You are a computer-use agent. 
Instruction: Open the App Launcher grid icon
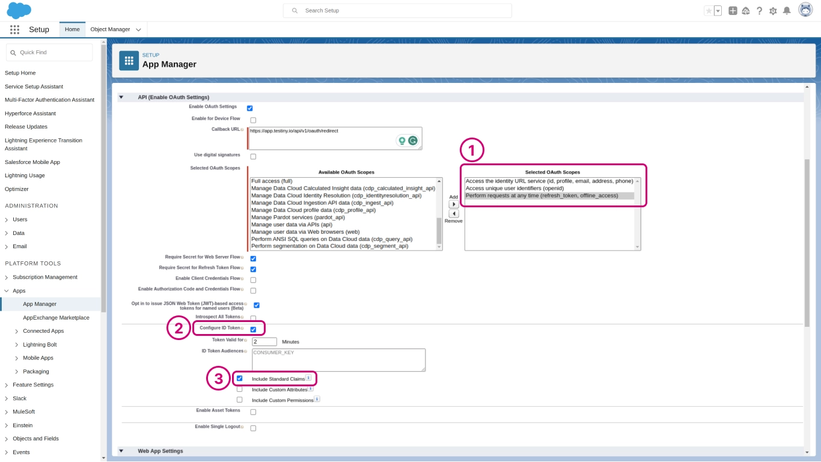point(14,29)
